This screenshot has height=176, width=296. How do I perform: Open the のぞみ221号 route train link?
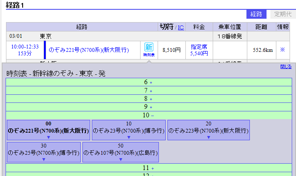point(89,50)
